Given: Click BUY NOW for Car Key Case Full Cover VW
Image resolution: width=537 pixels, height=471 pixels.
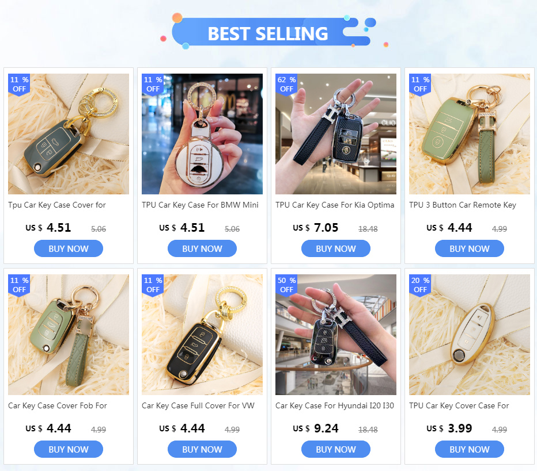Looking at the screenshot, I should 202,449.
